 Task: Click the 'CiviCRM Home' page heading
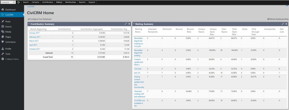[x=40, y=13]
